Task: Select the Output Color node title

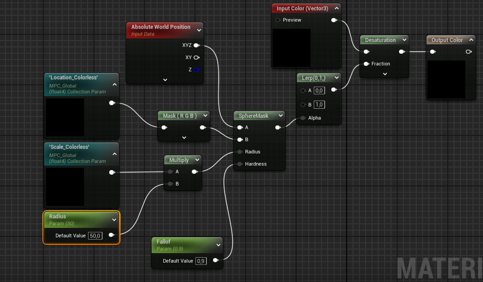Action: coord(447,40)
